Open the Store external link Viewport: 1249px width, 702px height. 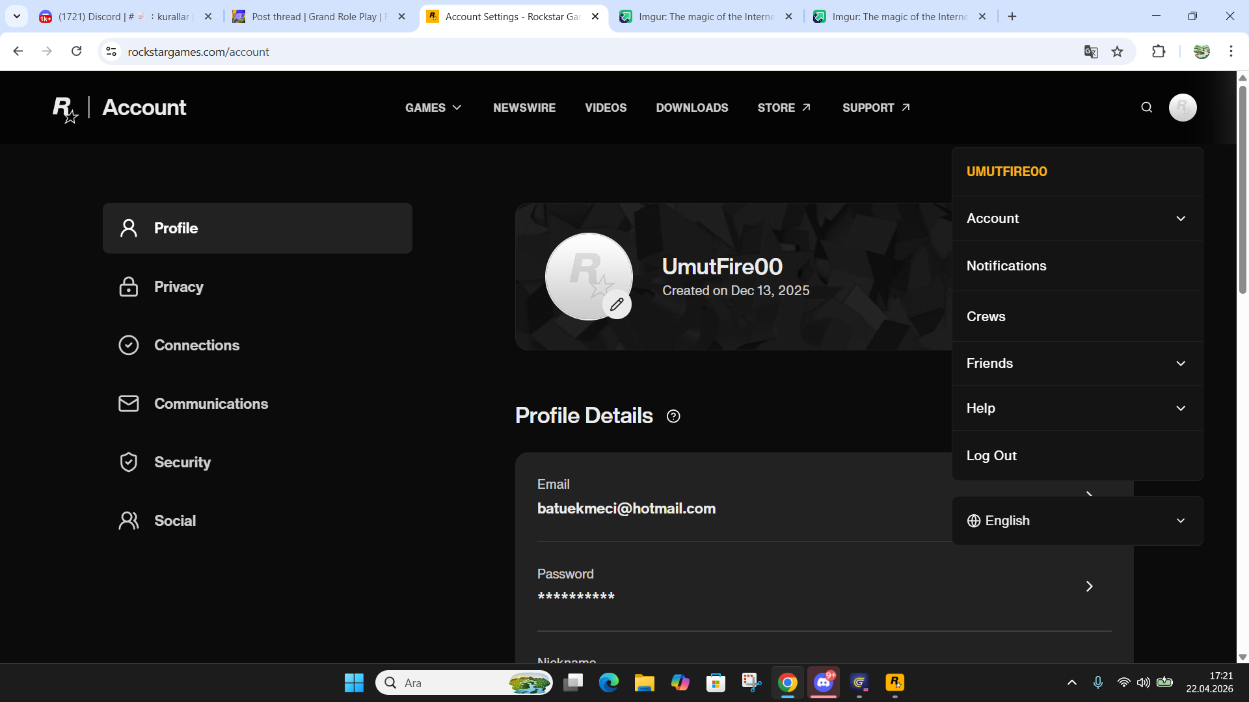click(x=784, y=108)
